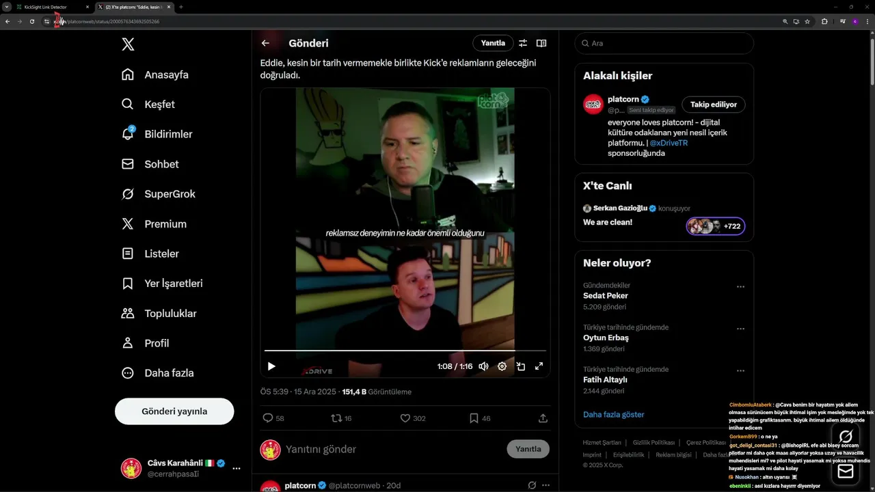875x492 pixels.
Task: Open the Grok floating button
Action: point(846,437)
